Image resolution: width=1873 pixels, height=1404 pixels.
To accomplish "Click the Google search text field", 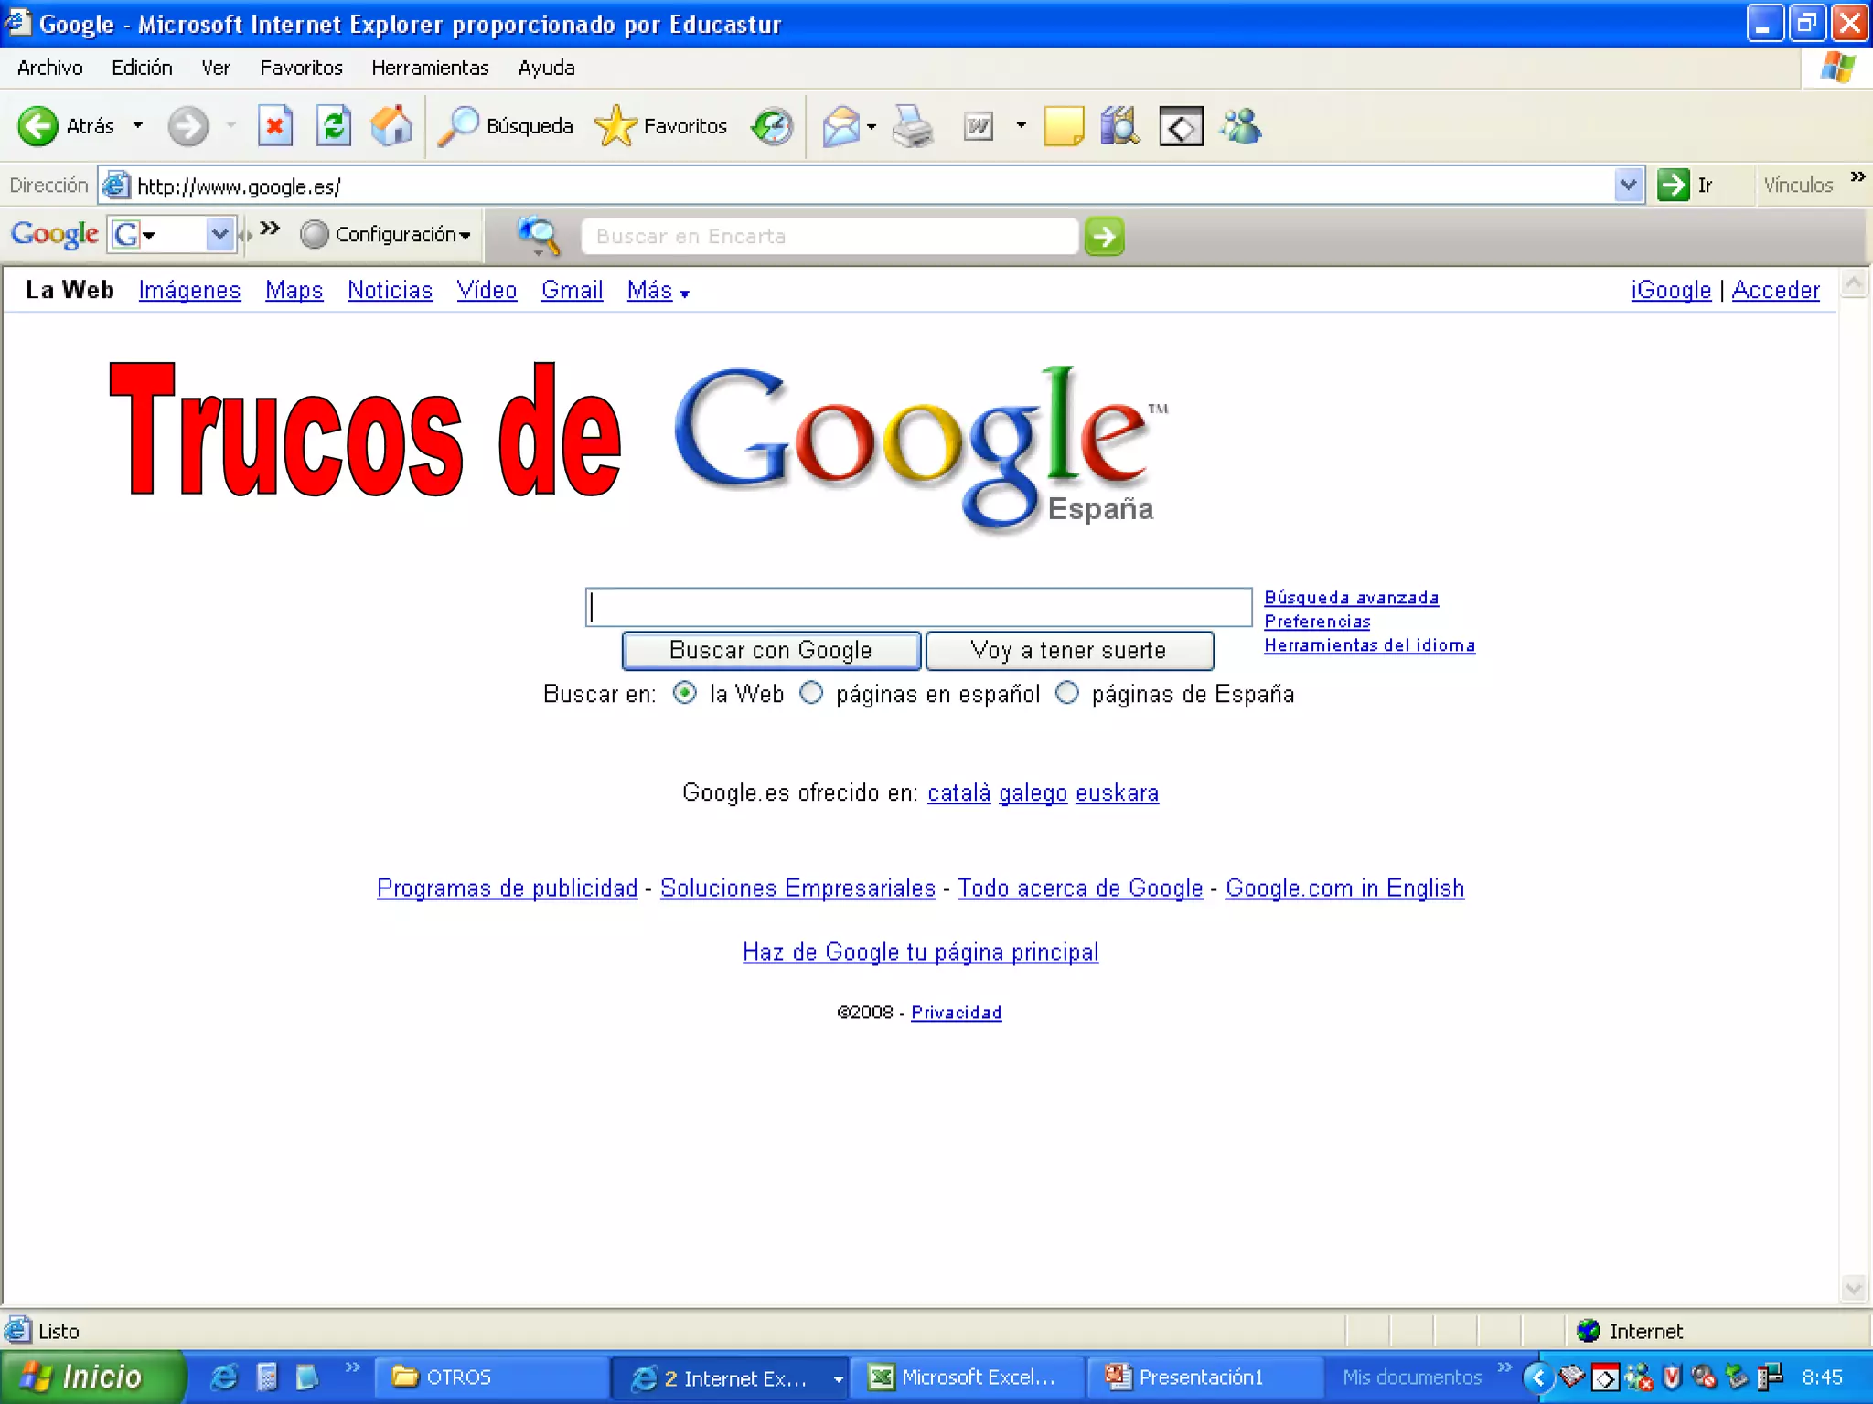I will (918, 607).
